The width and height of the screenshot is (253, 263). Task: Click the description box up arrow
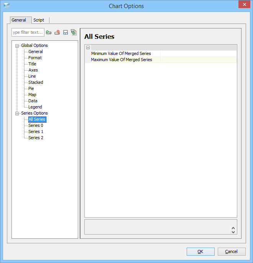233,228
